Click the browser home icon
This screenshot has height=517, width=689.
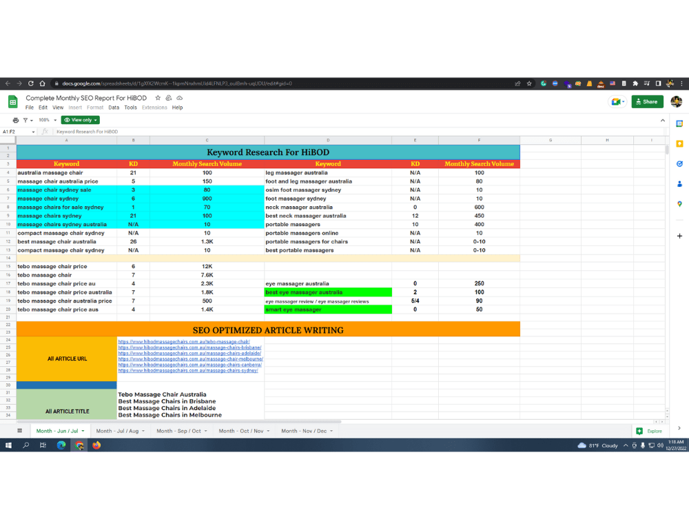point(42,83)
